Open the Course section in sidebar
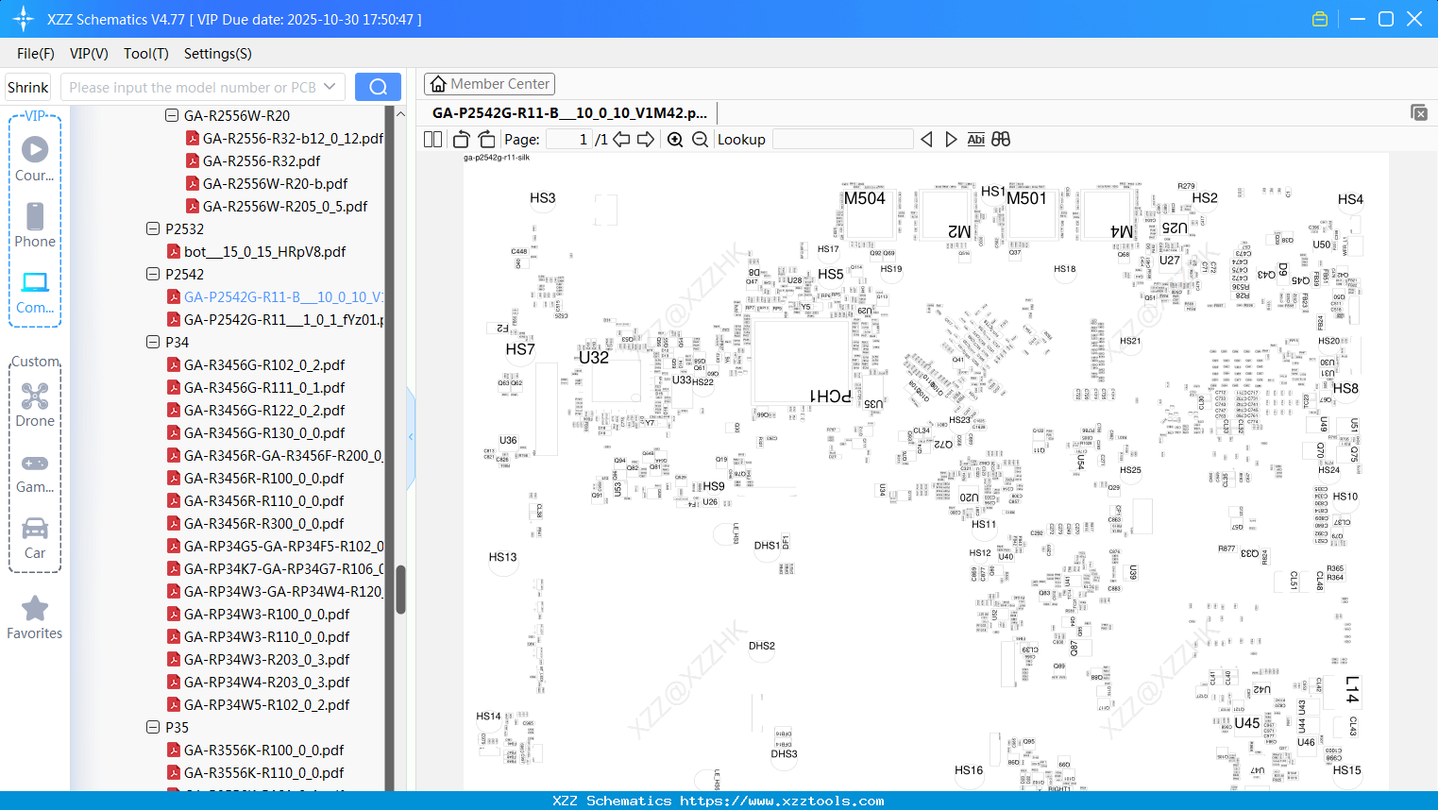The width and height of the screenshot is (1438, 810). 35,160
